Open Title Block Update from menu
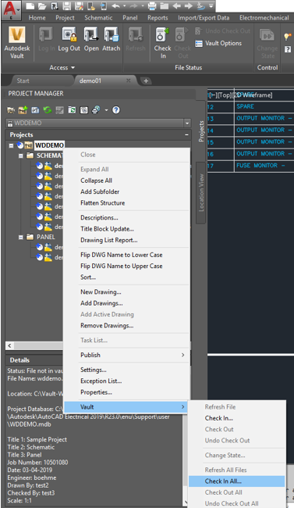The image size is (294, 508). [x=107, y=229]
